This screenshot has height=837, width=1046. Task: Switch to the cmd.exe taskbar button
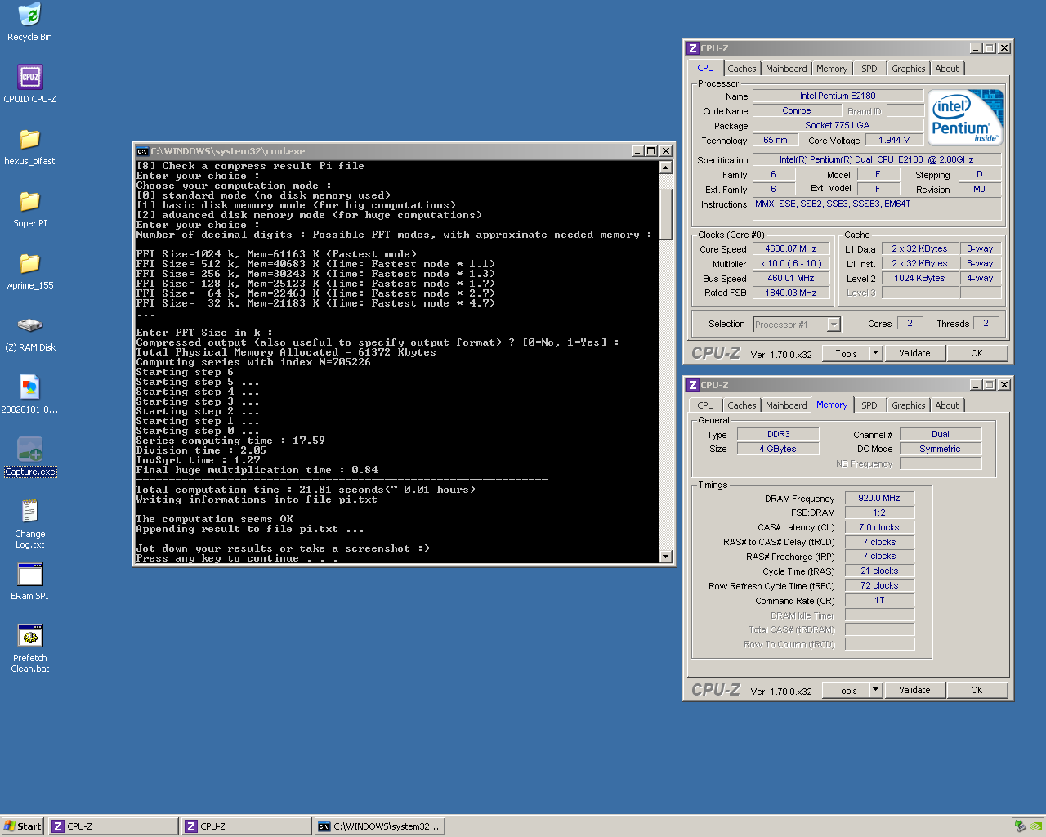coord(380,826)
